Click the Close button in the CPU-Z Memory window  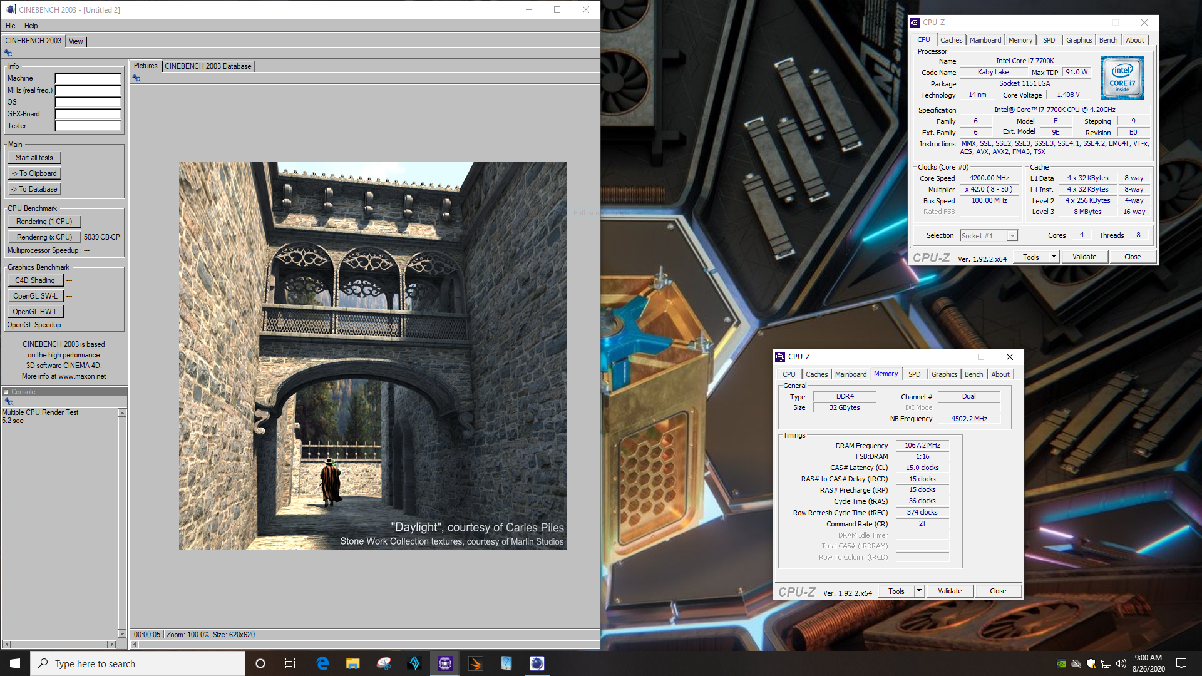998,591
